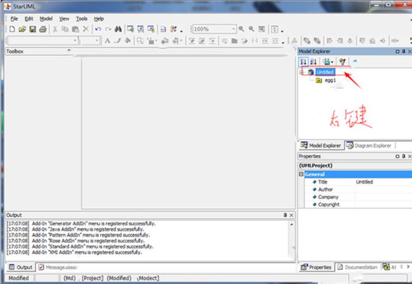412x284 pixels.
Task: Open the zoom 100% combo box
Action: point(215,29)
